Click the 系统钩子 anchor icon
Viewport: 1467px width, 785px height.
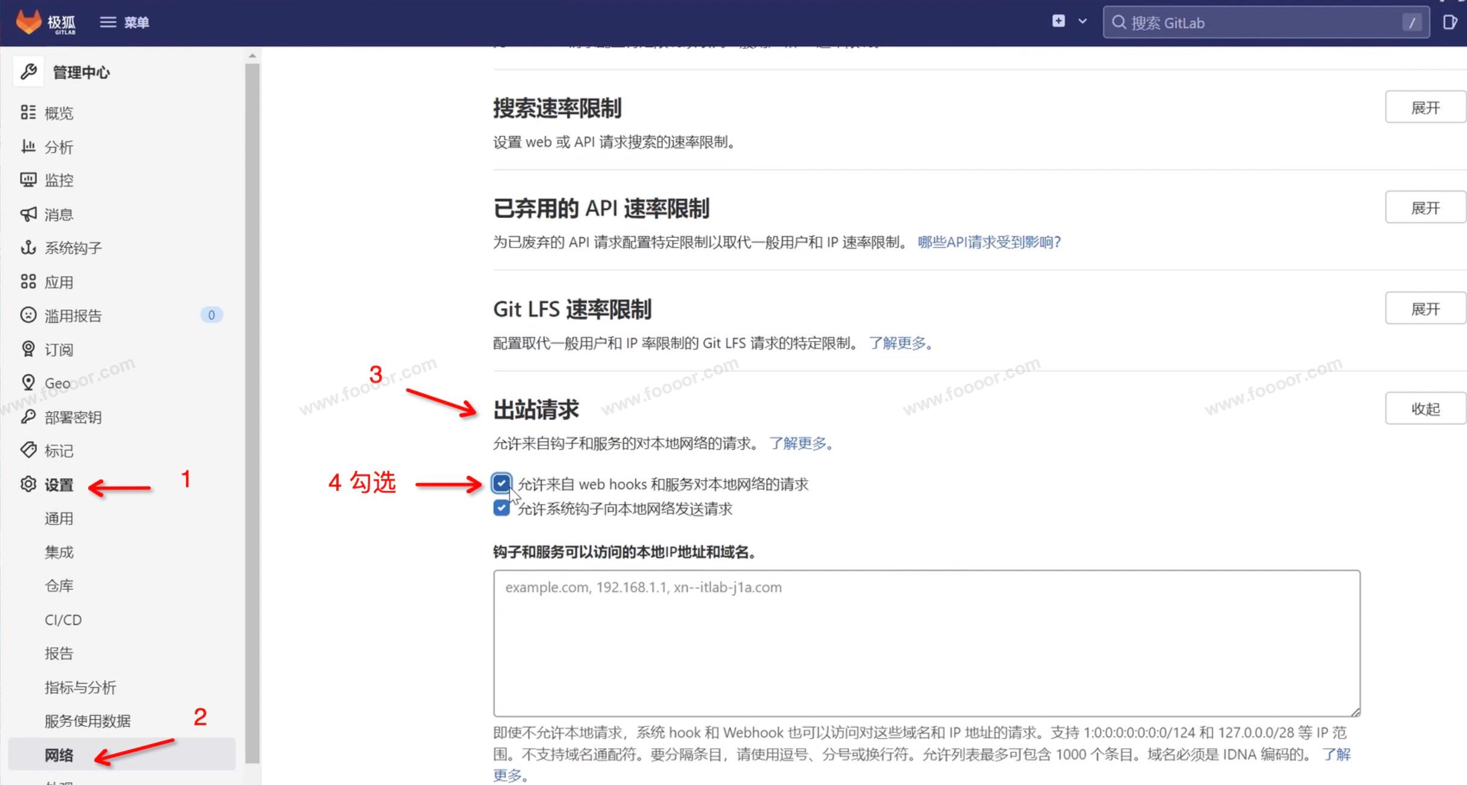click(x=28, y=248)
